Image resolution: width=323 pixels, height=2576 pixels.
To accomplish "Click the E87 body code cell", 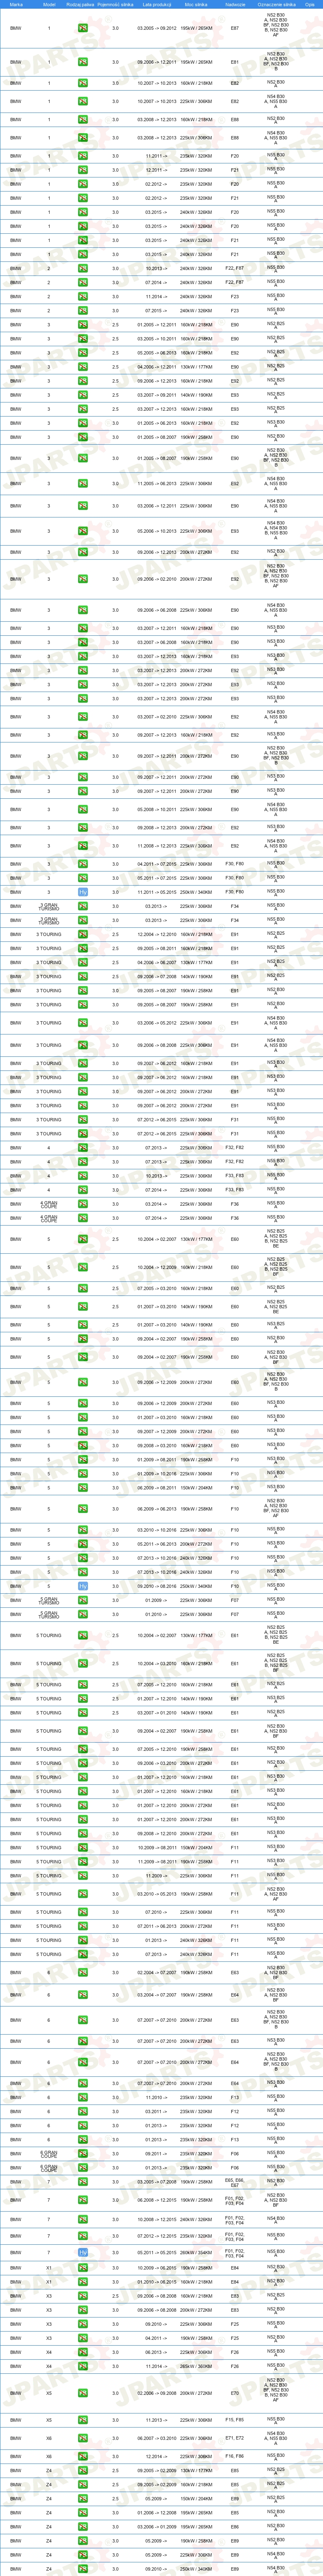I will [x=235, y=28].
